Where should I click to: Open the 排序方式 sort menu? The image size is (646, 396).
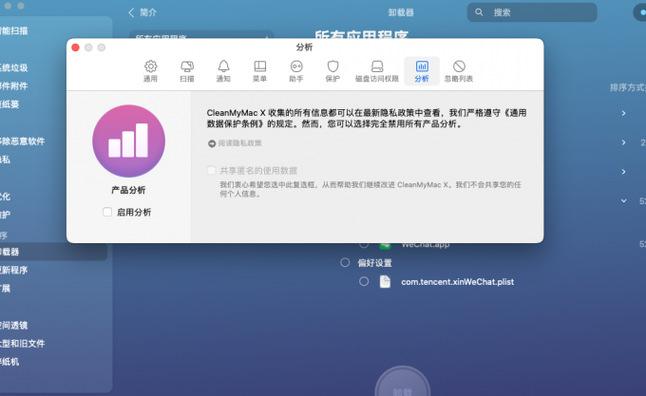(627, 87)
